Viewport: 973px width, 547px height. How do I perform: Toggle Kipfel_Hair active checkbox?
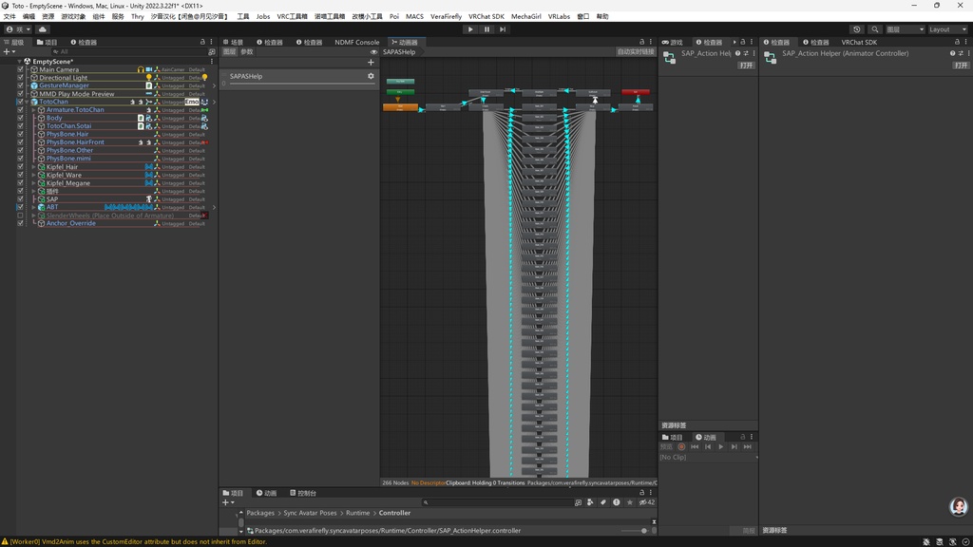pos(21,167)
